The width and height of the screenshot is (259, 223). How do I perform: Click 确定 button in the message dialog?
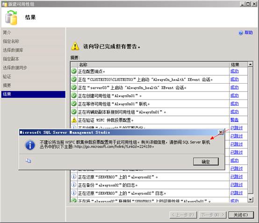point(206,162)
